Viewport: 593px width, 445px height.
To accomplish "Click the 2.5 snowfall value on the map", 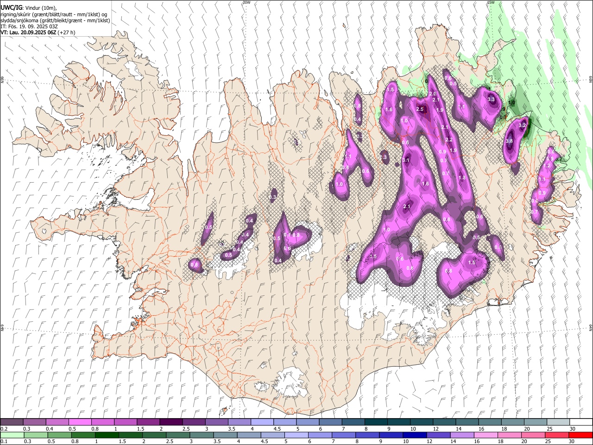I will pyautogui.click(x=420, y=109).
